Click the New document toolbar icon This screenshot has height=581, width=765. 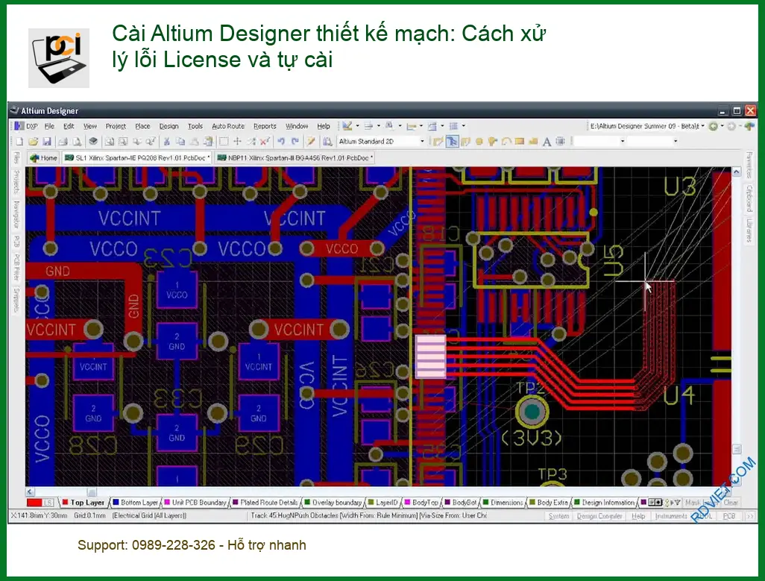click(x=19, y=142)
